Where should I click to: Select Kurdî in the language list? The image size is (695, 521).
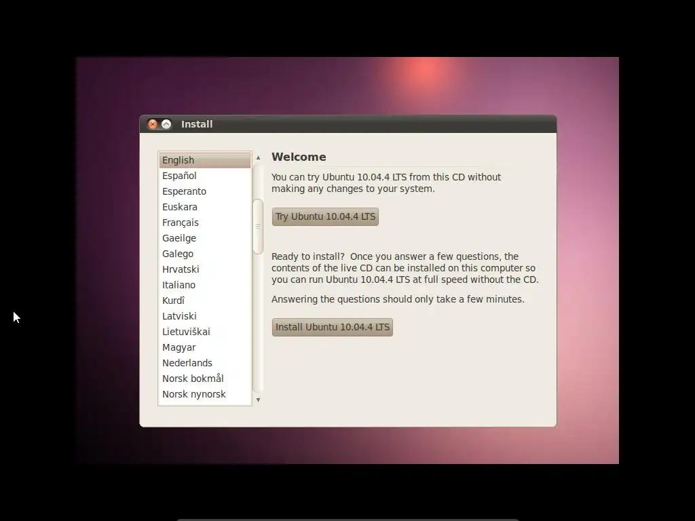[x=205, y=301]
